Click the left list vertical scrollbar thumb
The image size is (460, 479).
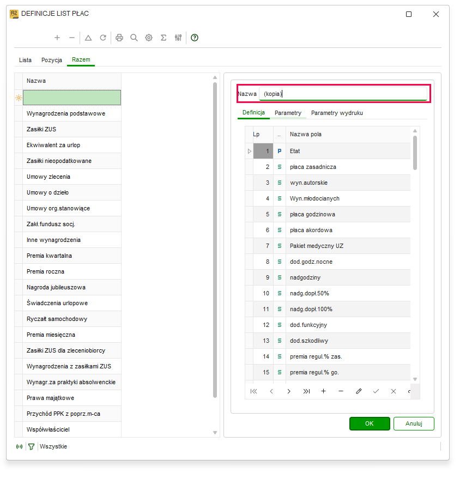click(215, 240)
